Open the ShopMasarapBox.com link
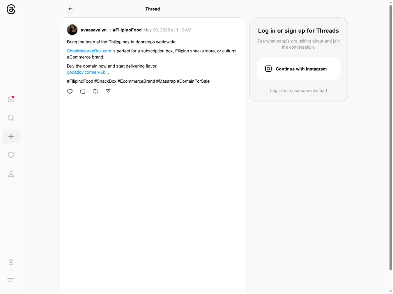393x294 pixels. point(89,51)
